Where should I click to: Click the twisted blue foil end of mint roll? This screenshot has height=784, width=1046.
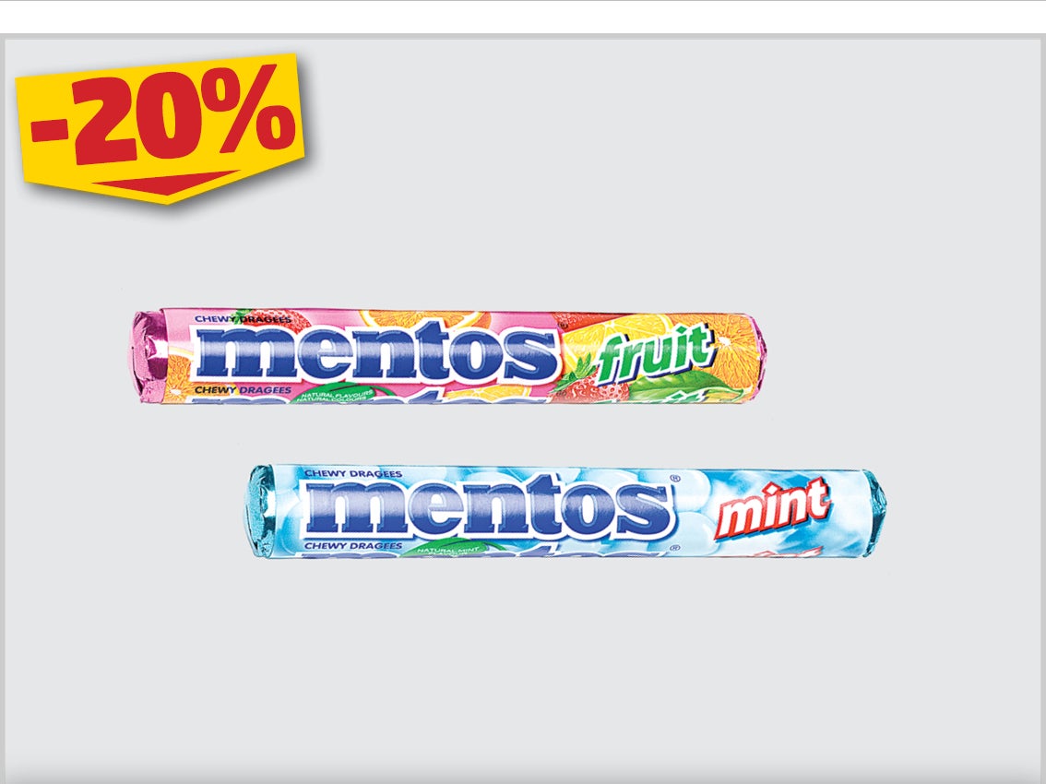(262, 513)
